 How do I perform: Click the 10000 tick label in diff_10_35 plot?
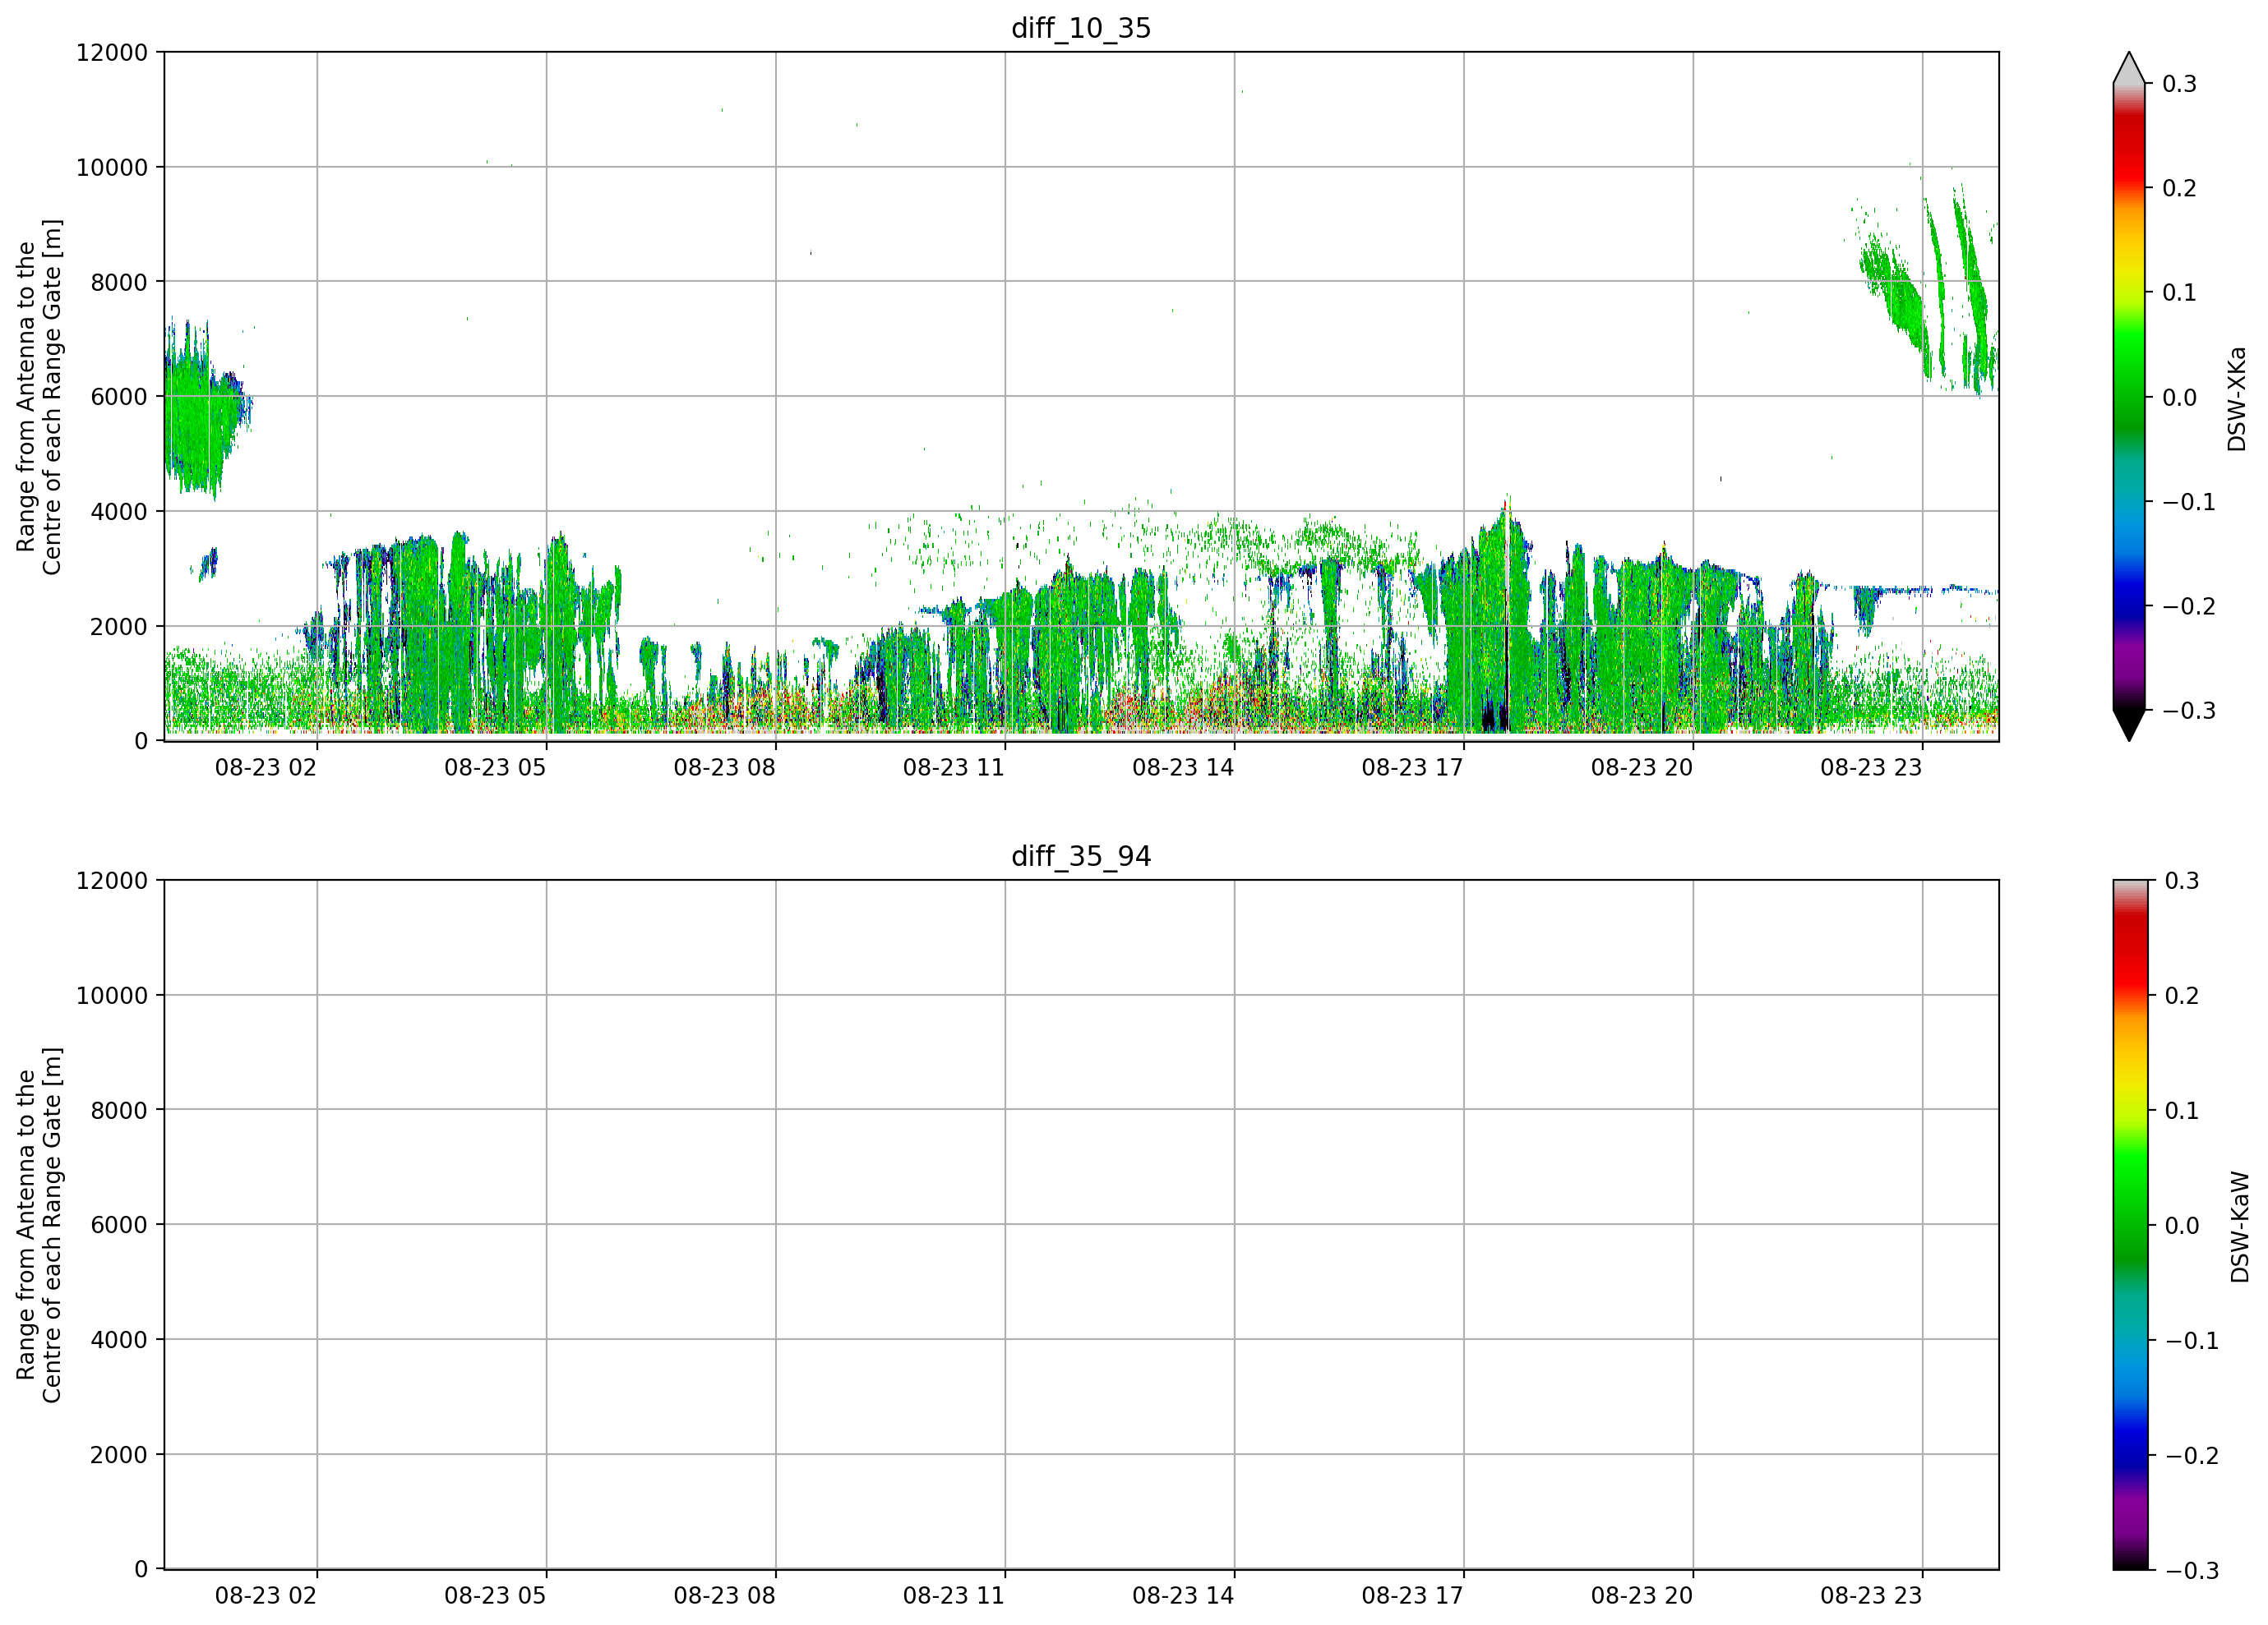tap(112, 168)
